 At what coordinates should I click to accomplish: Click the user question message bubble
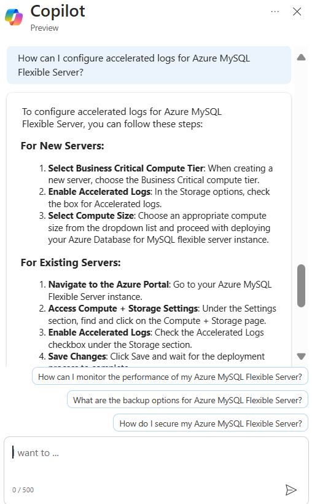click(x=149, y=65)
